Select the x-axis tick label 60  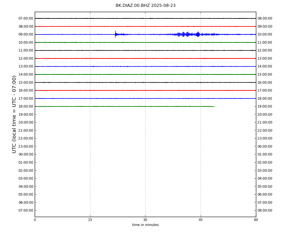(256, 220)
